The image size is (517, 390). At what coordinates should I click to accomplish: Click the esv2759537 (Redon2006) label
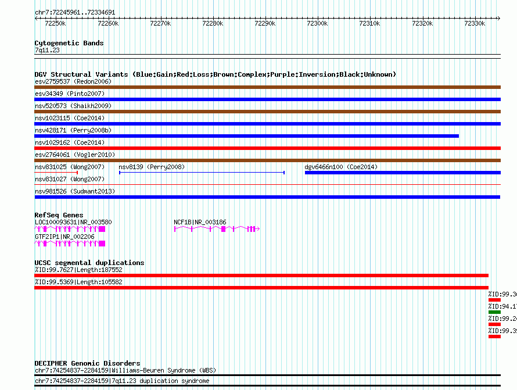pyautogui.click(x=73, y=81)
